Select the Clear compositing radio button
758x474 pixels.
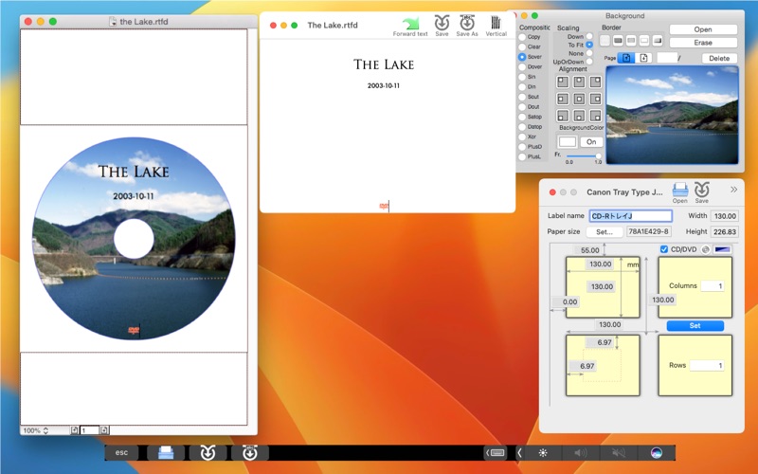tap(522, 46)
